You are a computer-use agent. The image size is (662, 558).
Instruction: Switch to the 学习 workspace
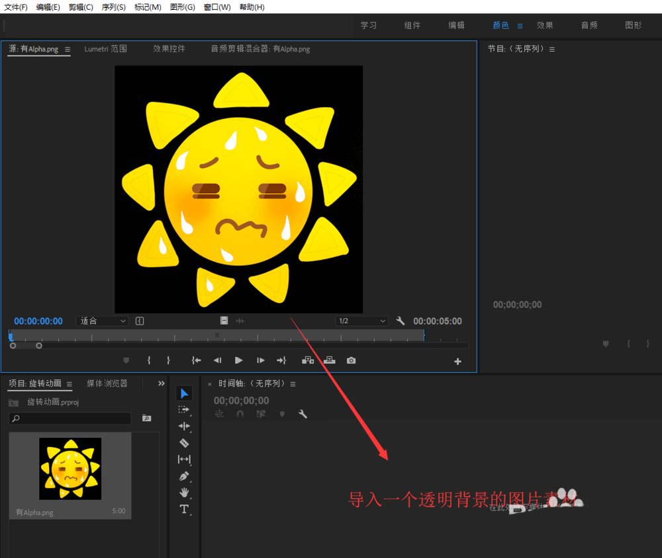point(369,25)
